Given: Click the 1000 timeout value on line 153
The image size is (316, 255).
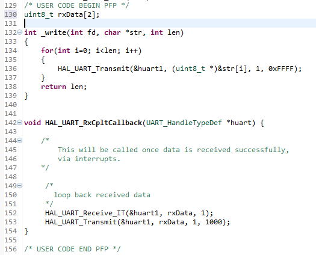Looking at the screenshot, I should (x=214, y=222).
